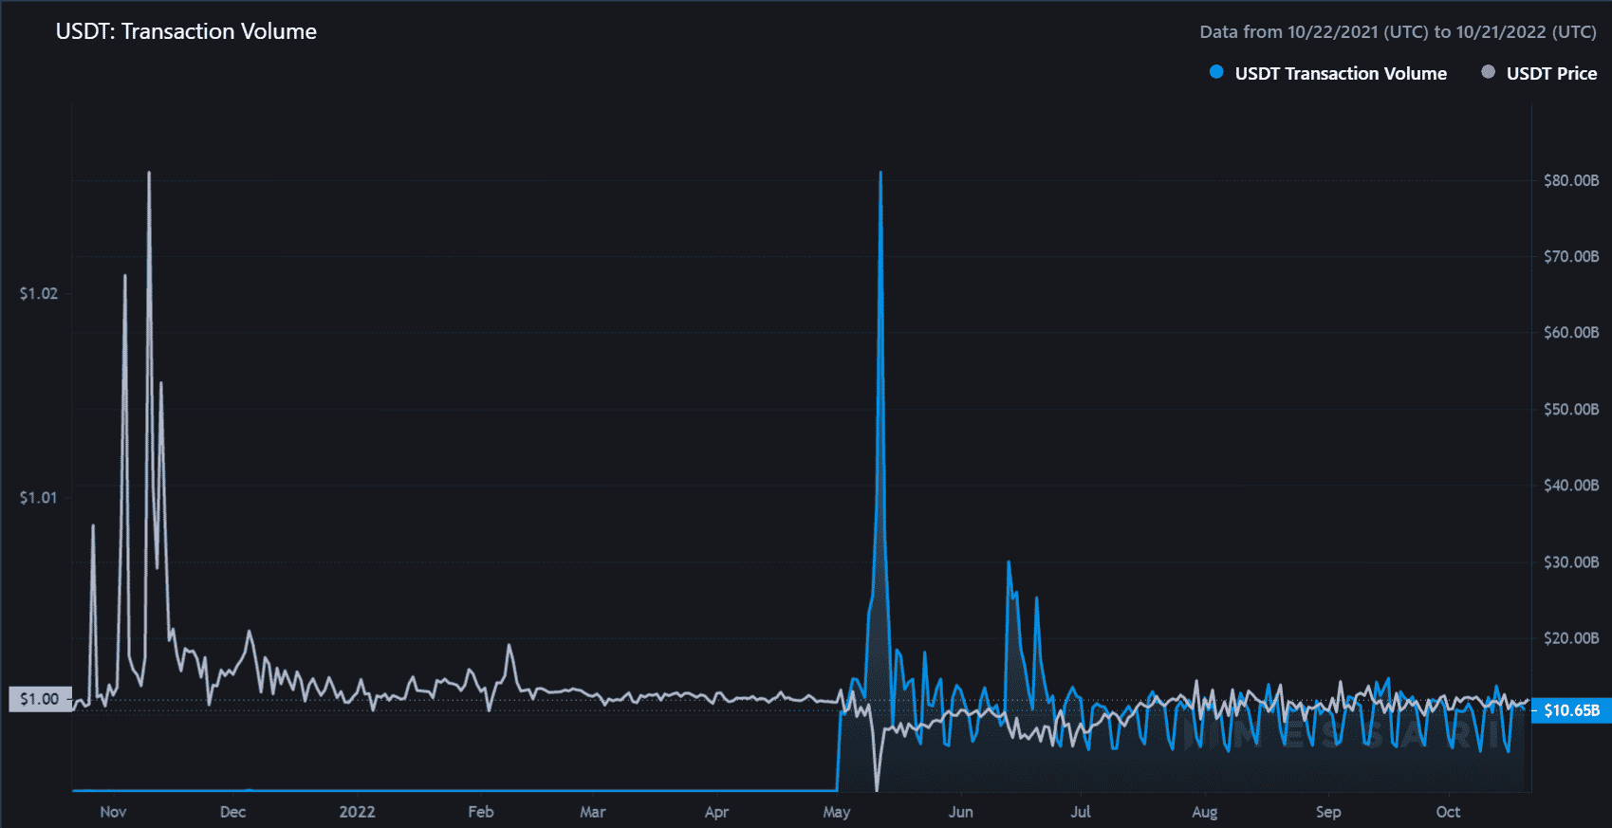Click the Feb label on time axis

tap(481, 812)
